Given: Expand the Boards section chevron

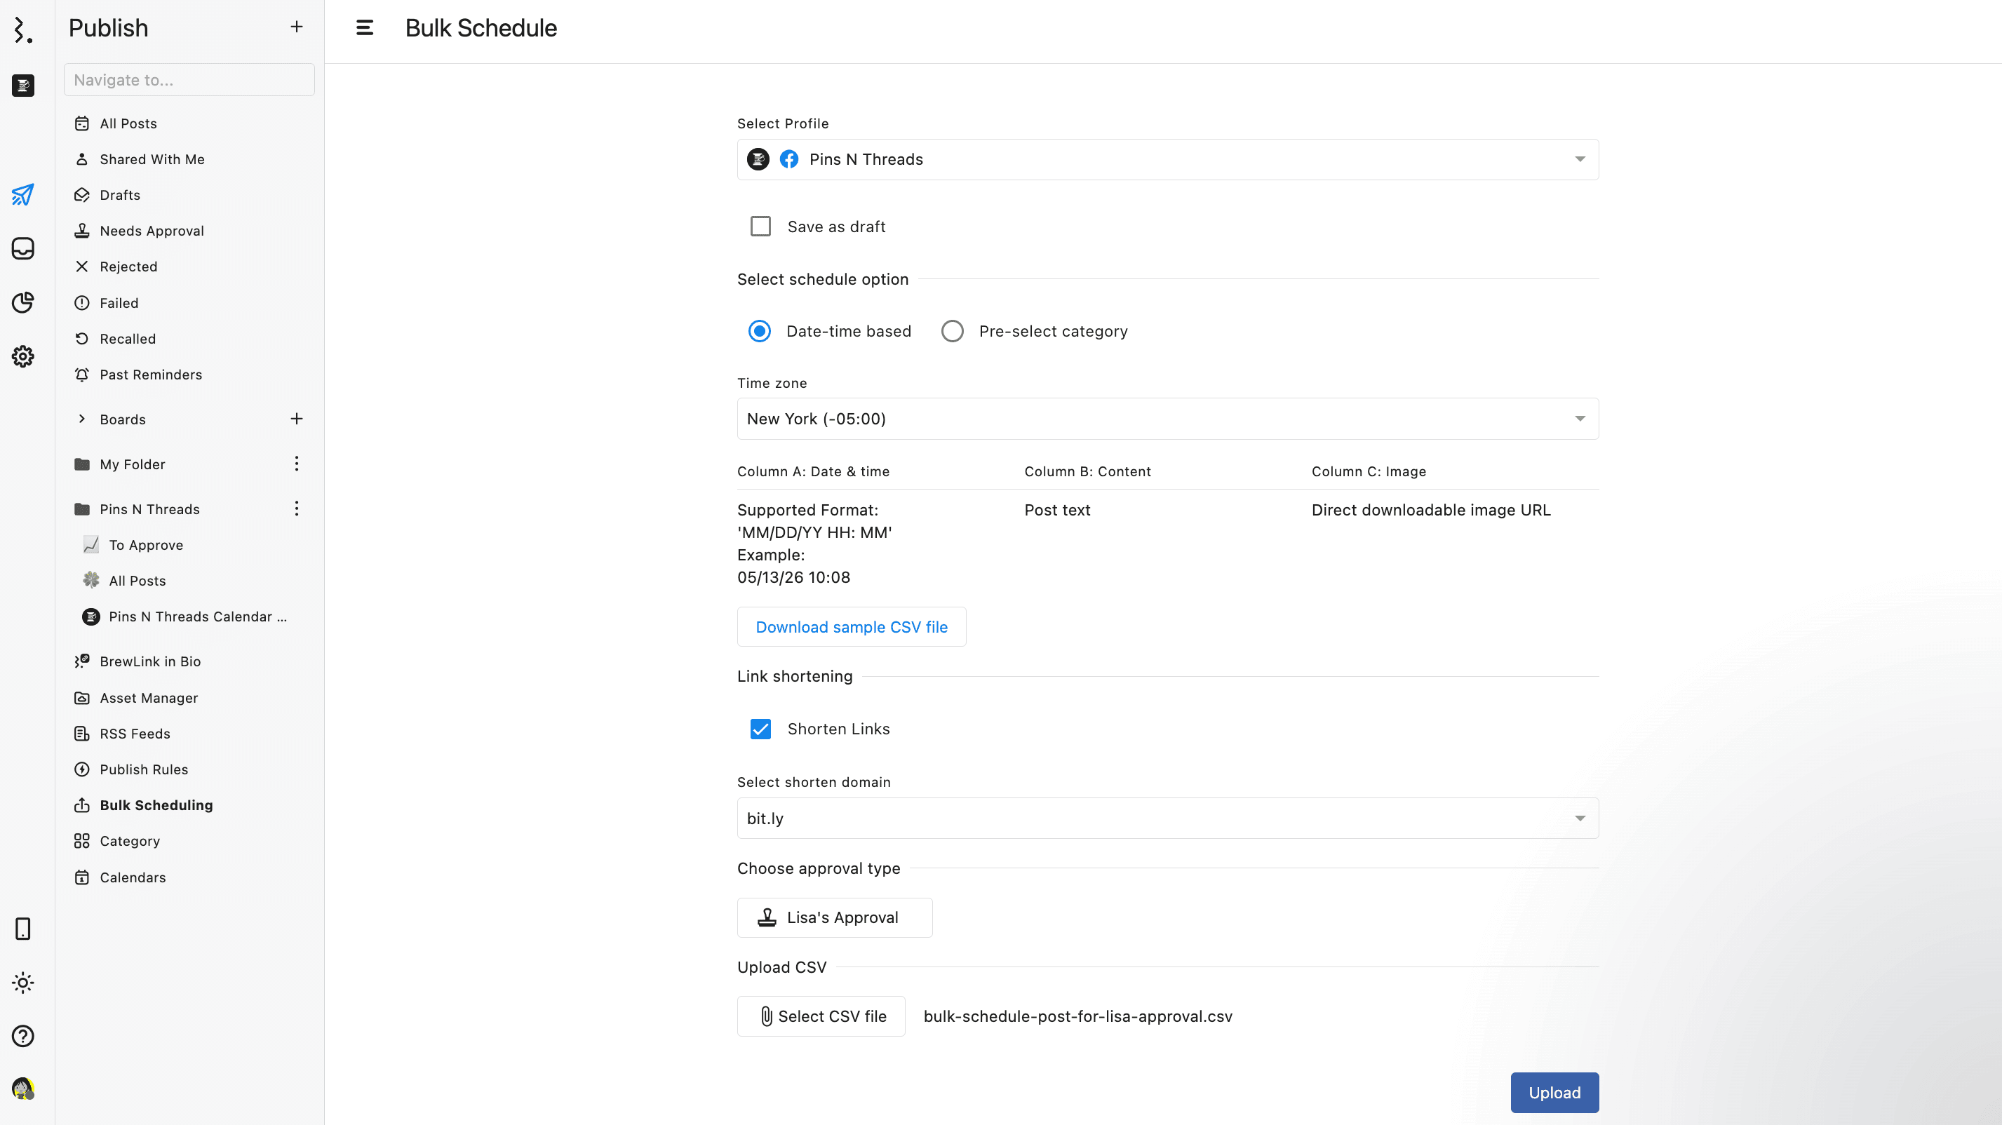Looking at the screenshot, I should (x=81, y=419).
